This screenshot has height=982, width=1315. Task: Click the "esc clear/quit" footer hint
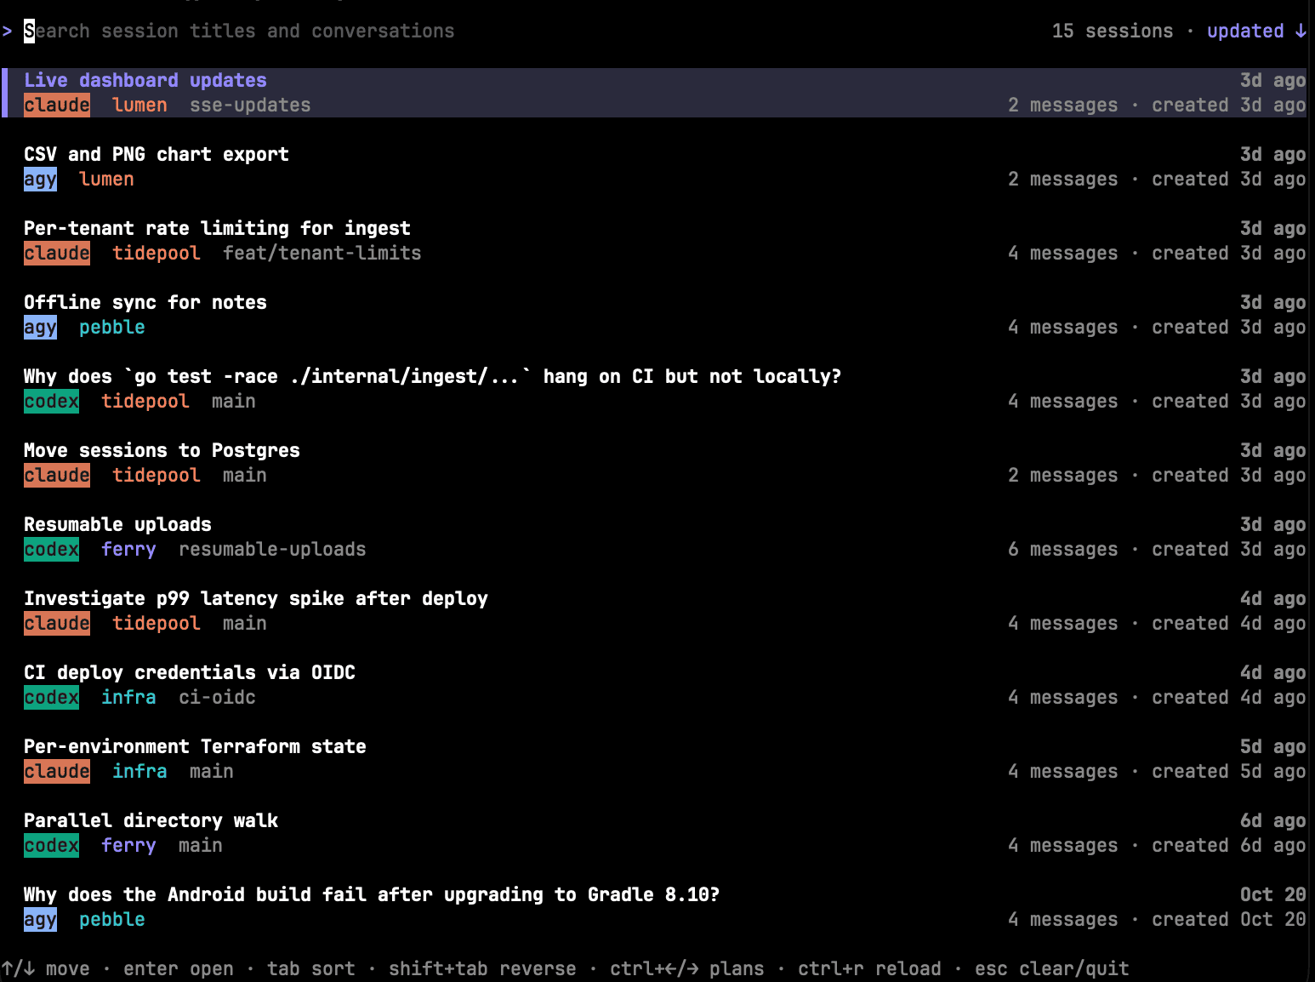tap(1052, 968)
